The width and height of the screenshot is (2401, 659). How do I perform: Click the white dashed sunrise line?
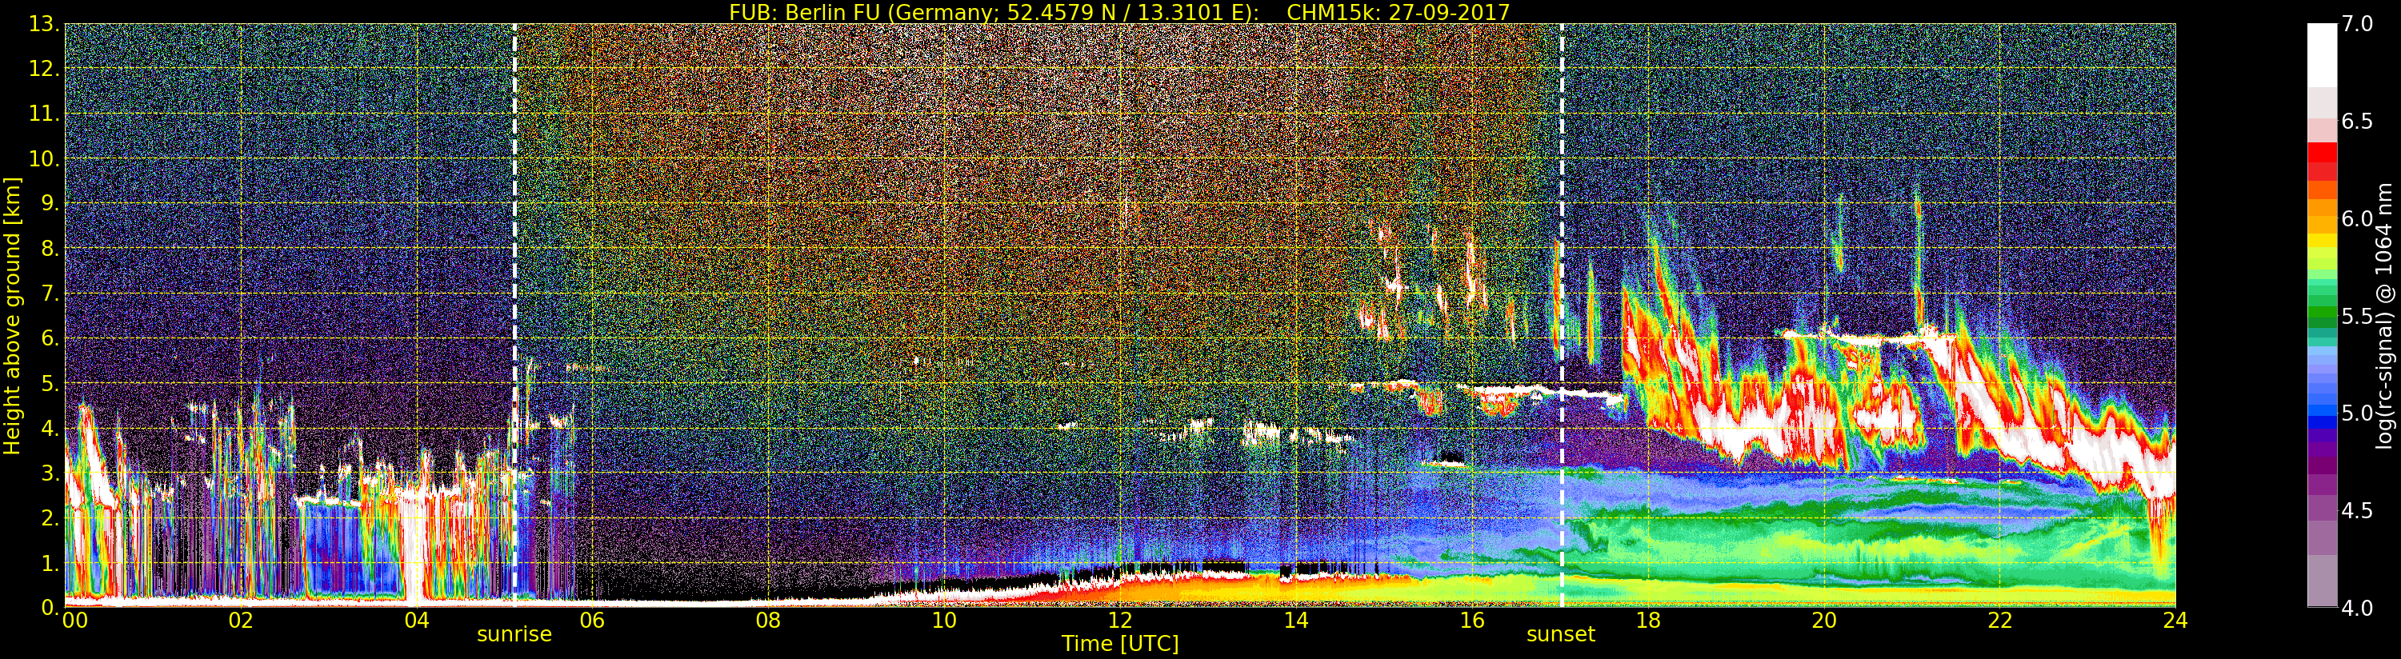pos(514,316)
